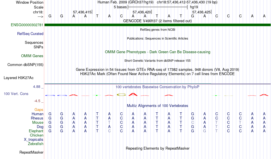This screenshot has width=271, height=159.
Task: Click the Common dbSNP(155) track label
Action: 25,65
